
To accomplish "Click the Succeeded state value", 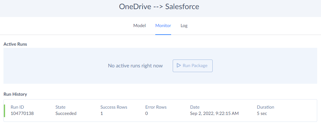I will coord(66,113).
